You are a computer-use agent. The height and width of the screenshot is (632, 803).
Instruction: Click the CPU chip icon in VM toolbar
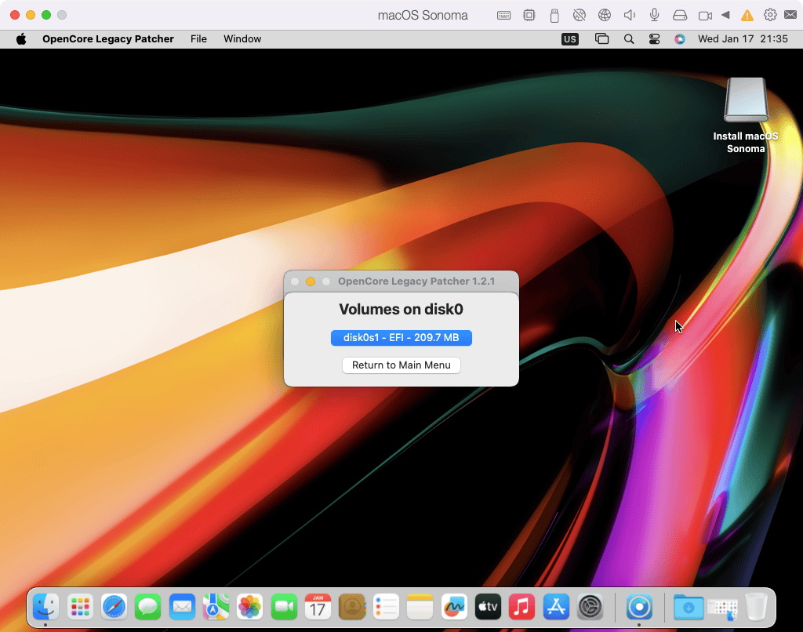pos(529,15)
